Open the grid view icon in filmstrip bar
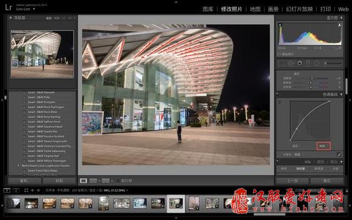The height and width of the screenshot is (220, 352). (x=26, y=190)
